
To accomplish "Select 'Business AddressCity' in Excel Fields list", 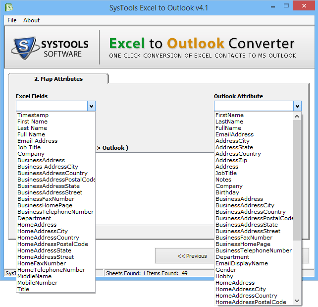I will pos(55,167).
